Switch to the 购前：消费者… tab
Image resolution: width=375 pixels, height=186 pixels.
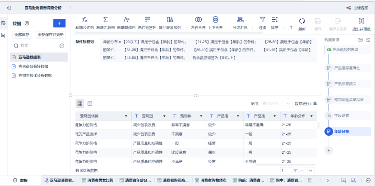coord(249,180)
